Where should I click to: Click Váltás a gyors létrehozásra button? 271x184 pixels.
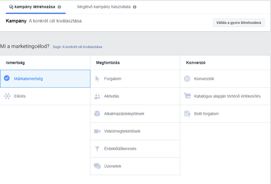(239, 22)
